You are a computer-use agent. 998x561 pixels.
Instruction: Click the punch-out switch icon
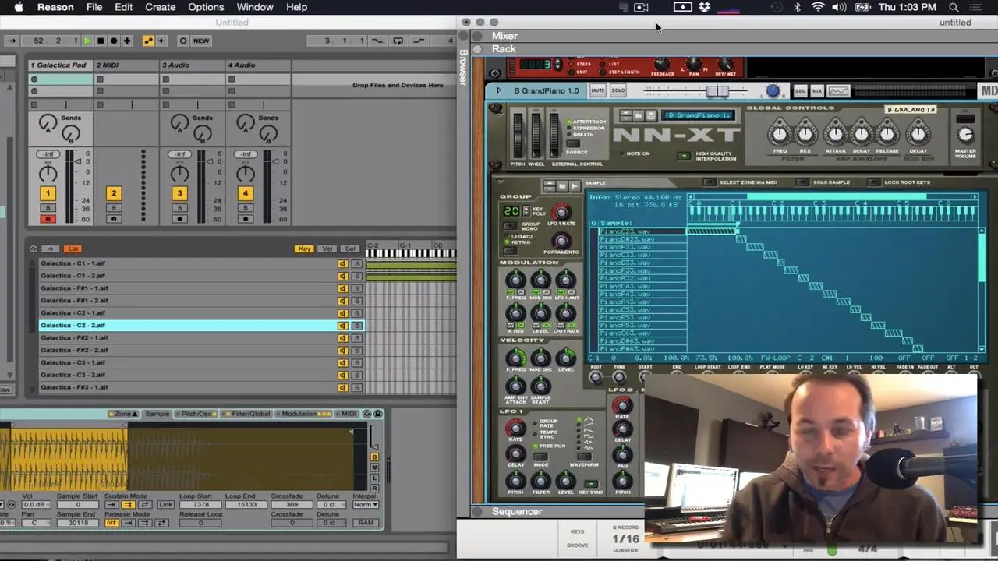tap(419, 41)
